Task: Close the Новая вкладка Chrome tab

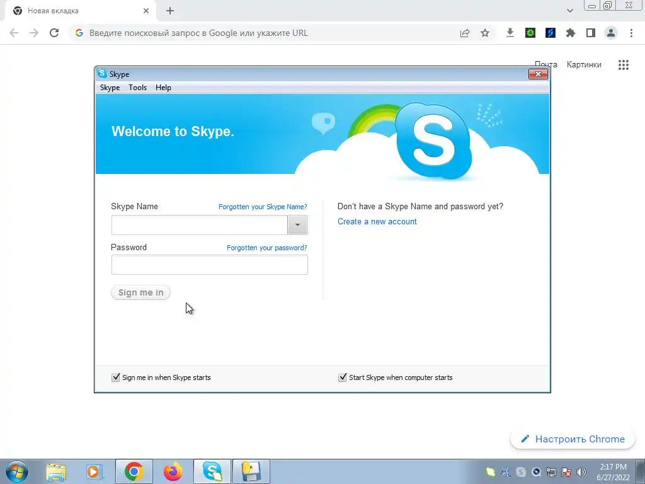Action: (146, 11)
